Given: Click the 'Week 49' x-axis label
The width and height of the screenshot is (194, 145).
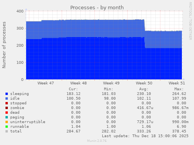Looking at the screenshot, I should click(111, 83).
